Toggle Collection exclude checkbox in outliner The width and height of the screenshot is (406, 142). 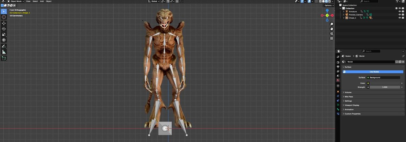[x=397, y=8]
